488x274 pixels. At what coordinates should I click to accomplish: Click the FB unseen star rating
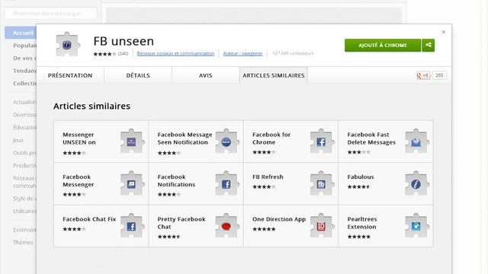click(x=104, y=54)
